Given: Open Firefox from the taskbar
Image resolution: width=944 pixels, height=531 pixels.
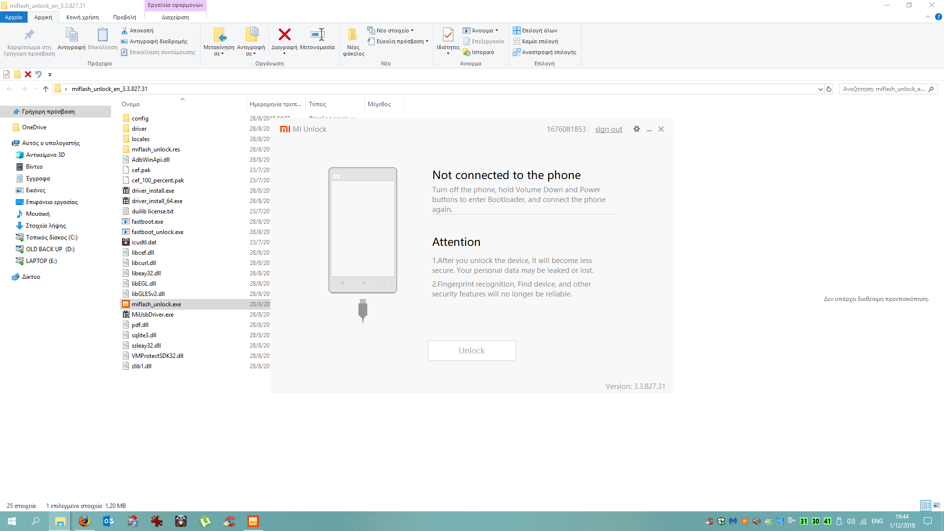Looking at the screenshot, I should pyautogui.click(x=85, y=521).
